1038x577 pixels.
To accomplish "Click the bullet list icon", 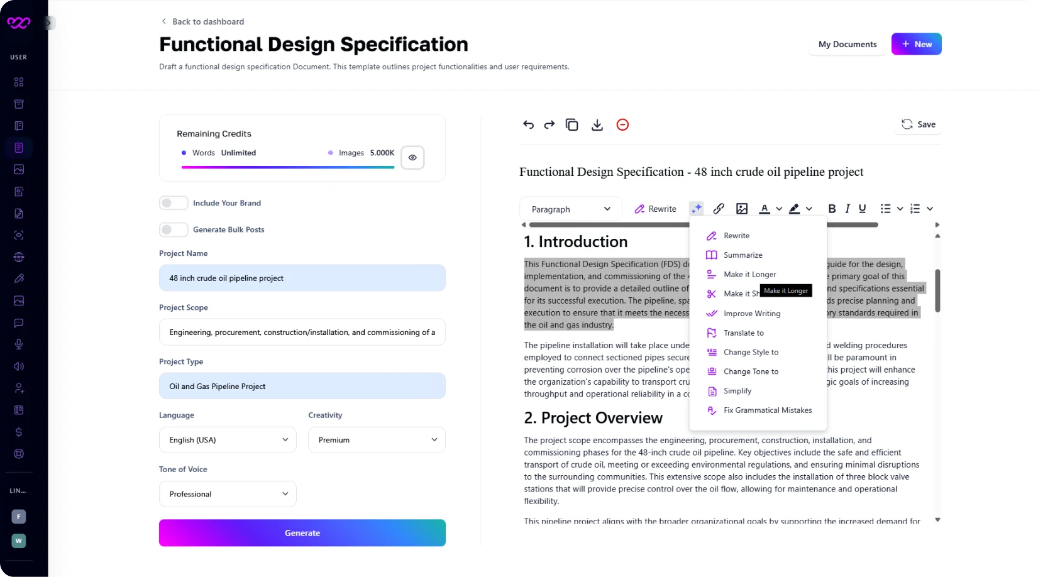I will [x=885, y=209].
